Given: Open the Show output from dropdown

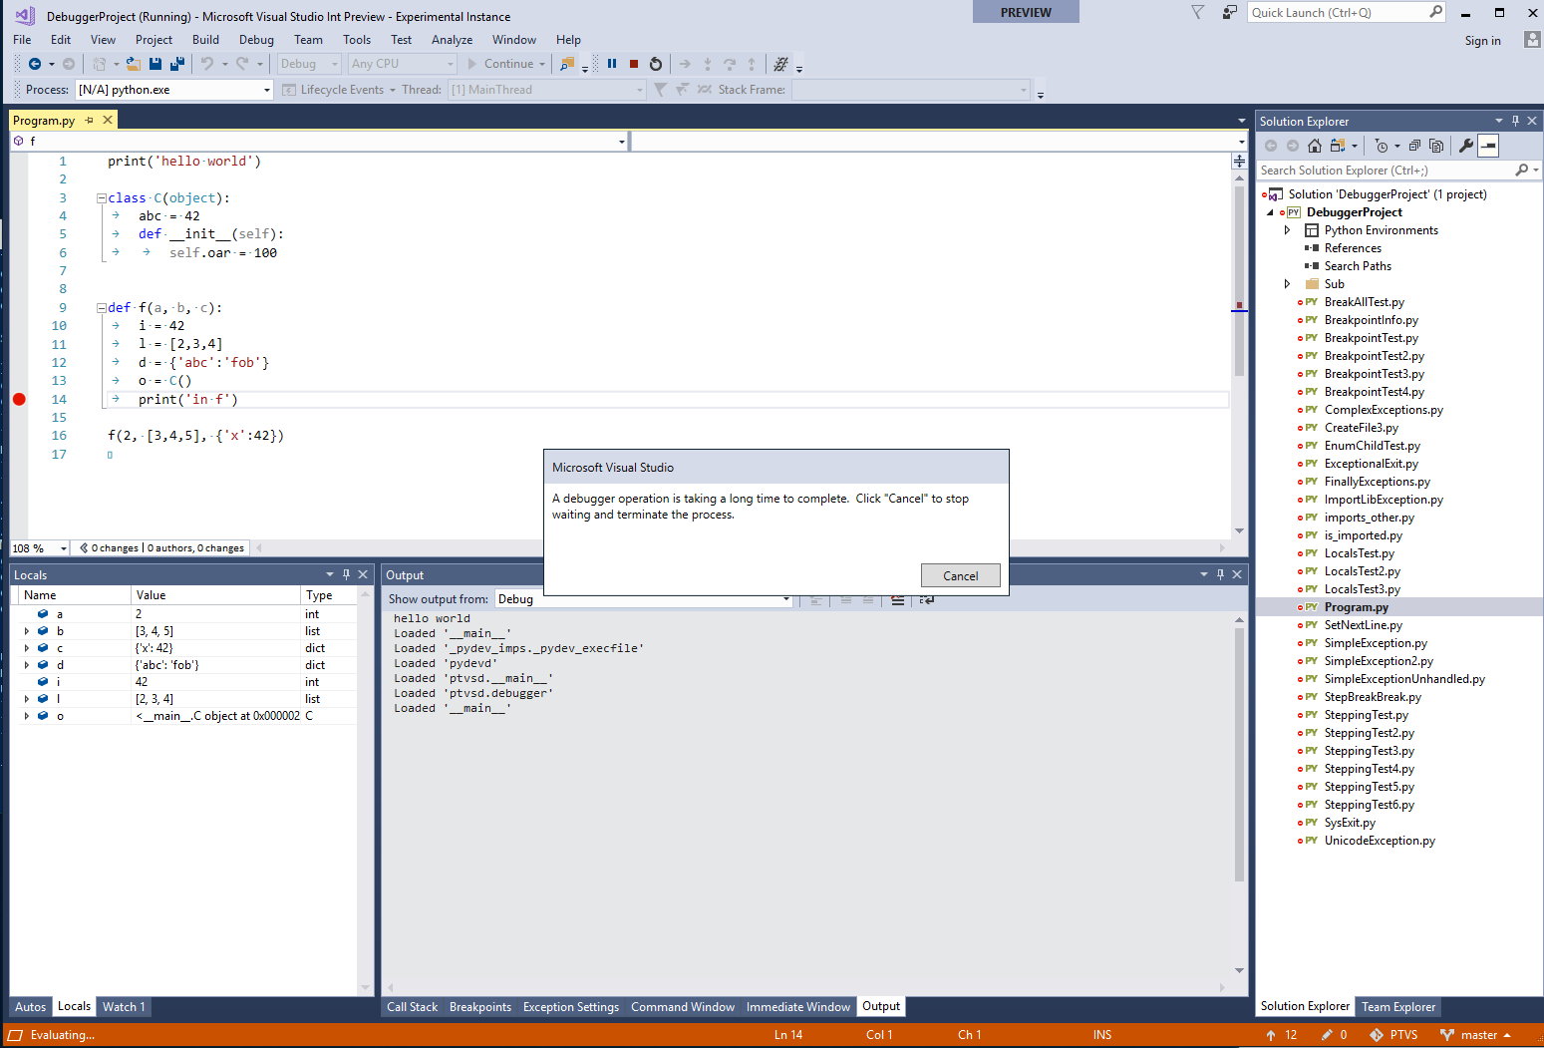Looking at the screenshot, I should pos(785,599).
